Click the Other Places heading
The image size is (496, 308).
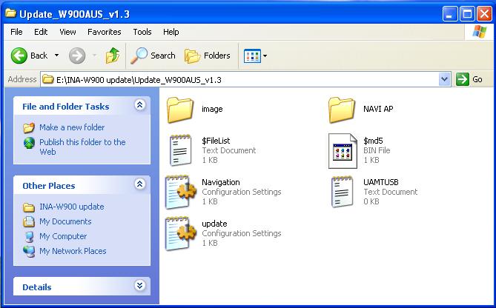(49, 186)
